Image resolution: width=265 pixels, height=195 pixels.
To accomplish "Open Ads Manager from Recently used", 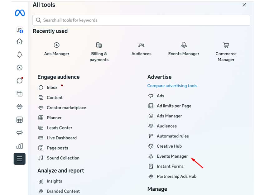I will pyautogui.click(x=57, y=49).
